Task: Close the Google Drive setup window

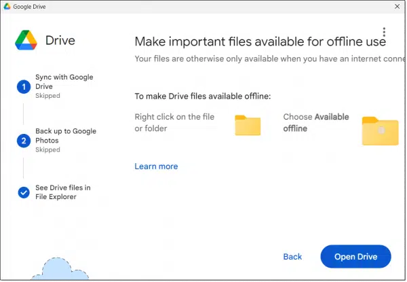Action: tap(397, 6)
